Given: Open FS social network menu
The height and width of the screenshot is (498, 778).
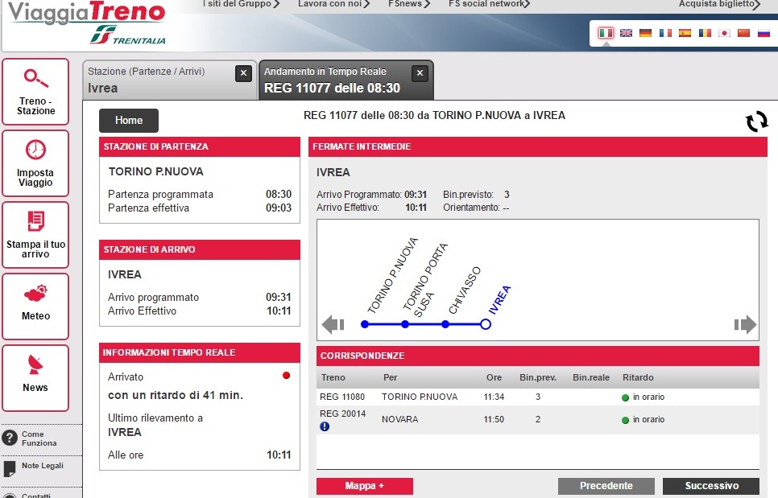Looking at the screenshot, I should [489, 4].
